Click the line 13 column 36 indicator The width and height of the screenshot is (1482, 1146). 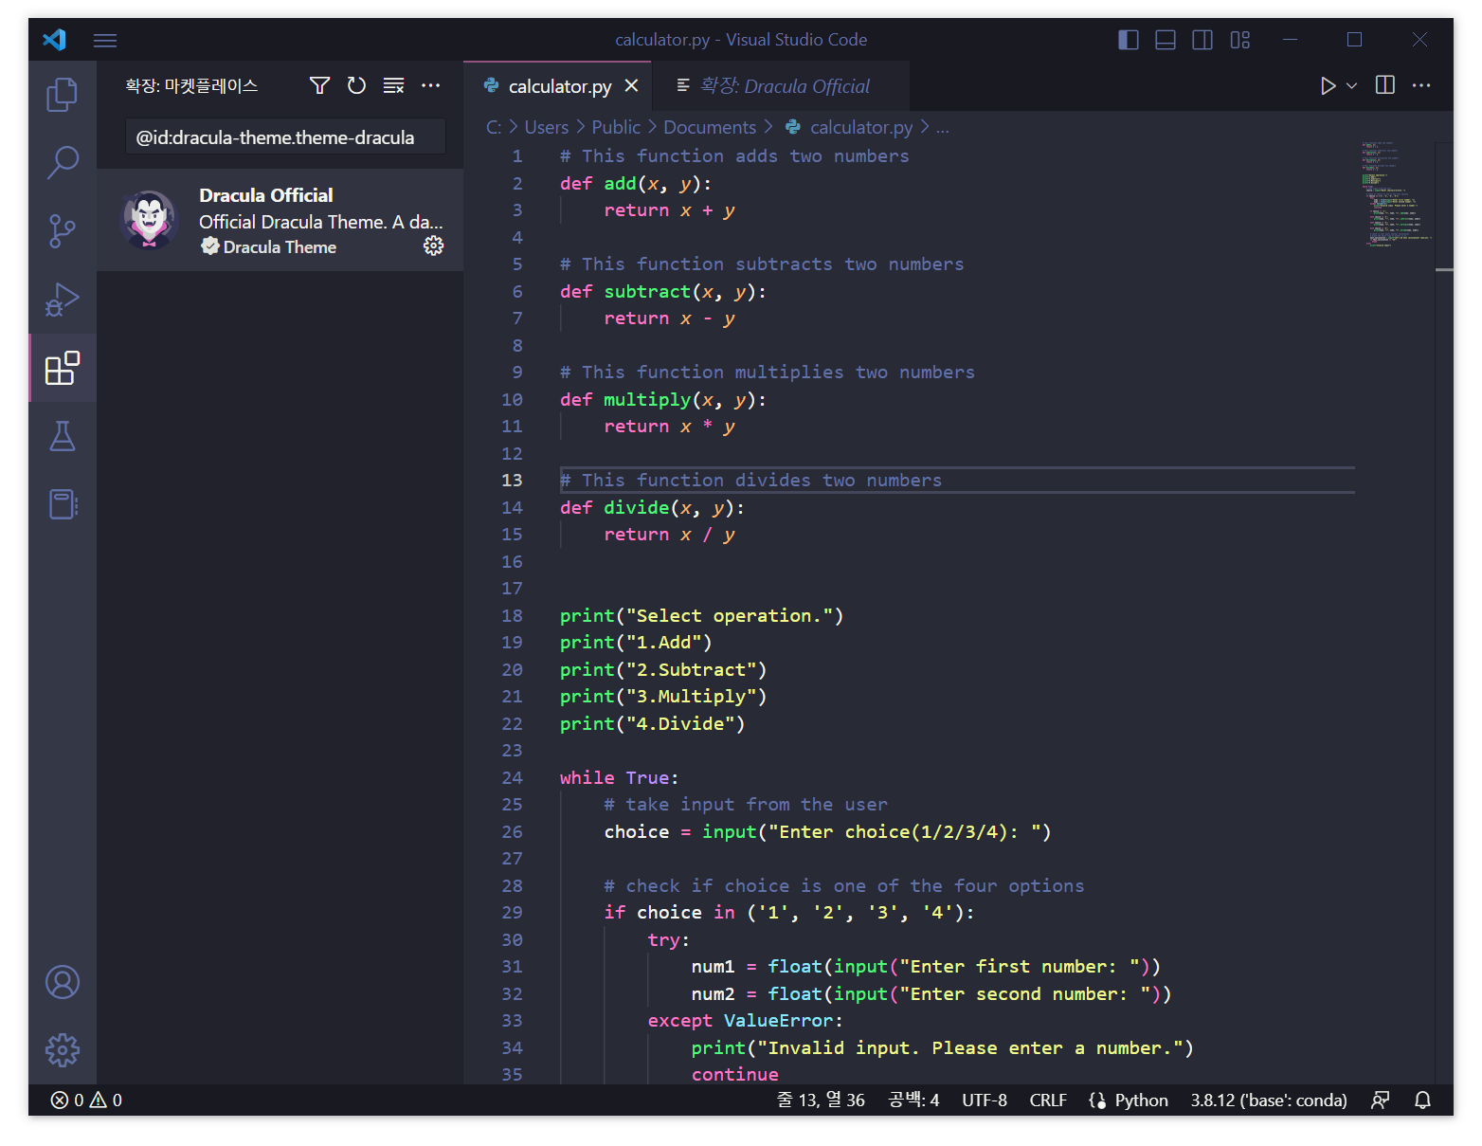821,1101
